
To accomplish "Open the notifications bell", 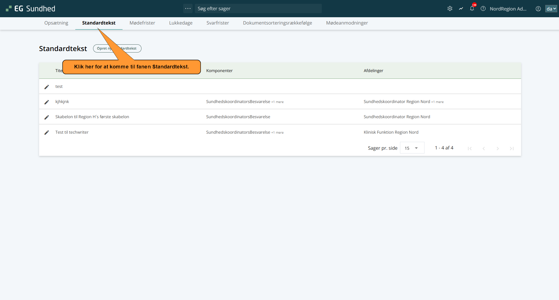I will pyautogui.click(x=472, y=8).
